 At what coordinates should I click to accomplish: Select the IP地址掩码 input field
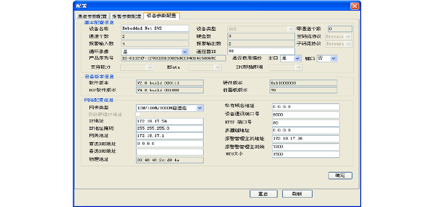170,128
